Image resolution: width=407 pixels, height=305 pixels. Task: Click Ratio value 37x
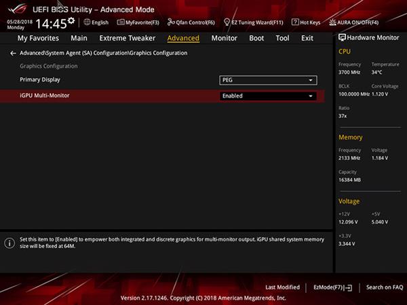343,116
